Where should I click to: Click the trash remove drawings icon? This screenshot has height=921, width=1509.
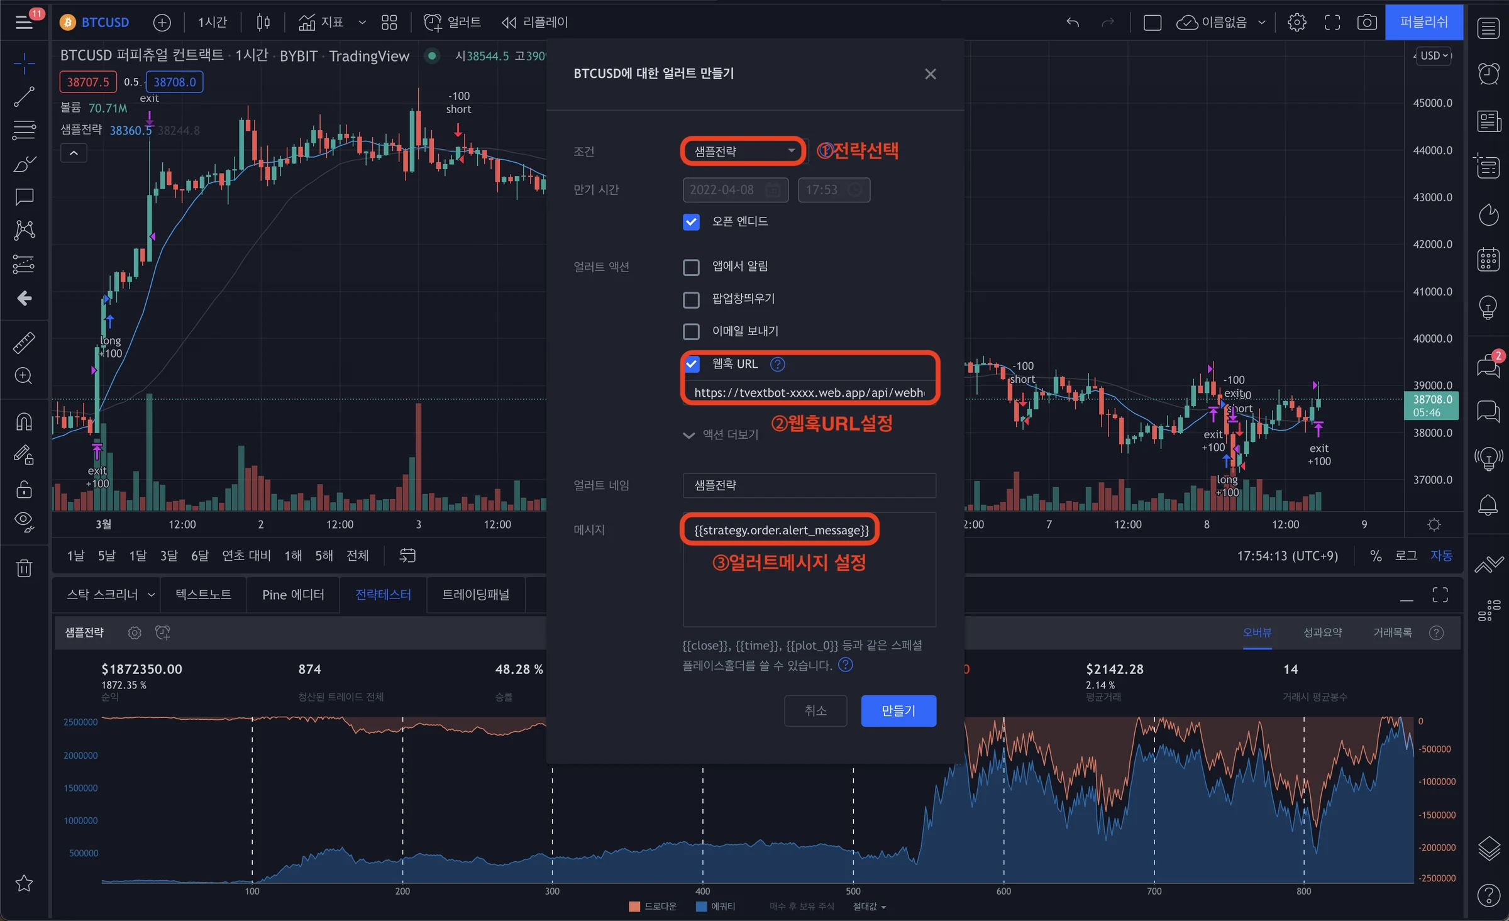coord(24,568)
